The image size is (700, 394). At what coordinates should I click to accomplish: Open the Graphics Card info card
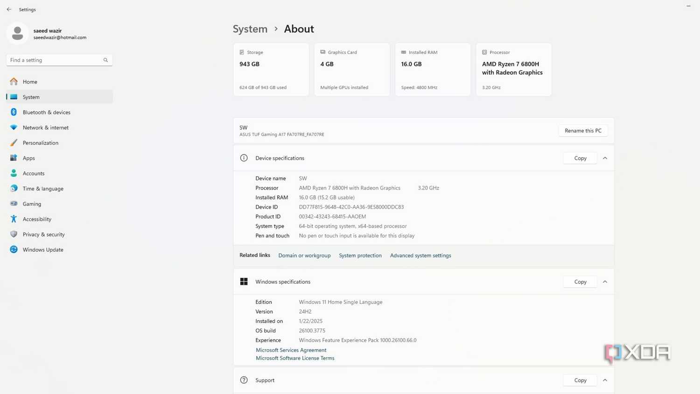coord(352,70)
